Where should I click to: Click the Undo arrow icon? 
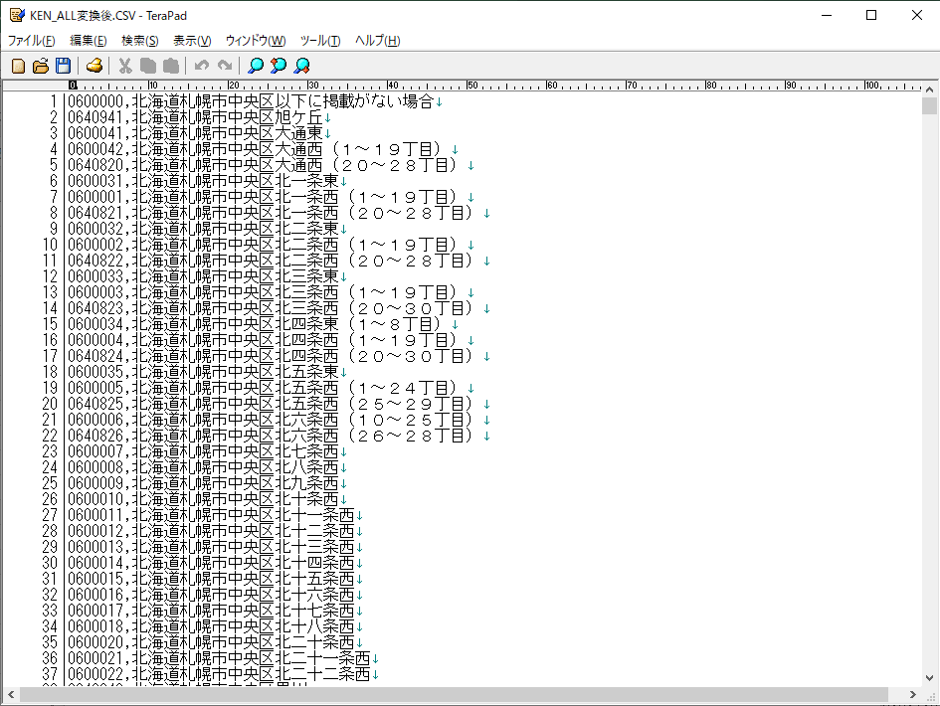pyautogui.click(x=201, y=66)
